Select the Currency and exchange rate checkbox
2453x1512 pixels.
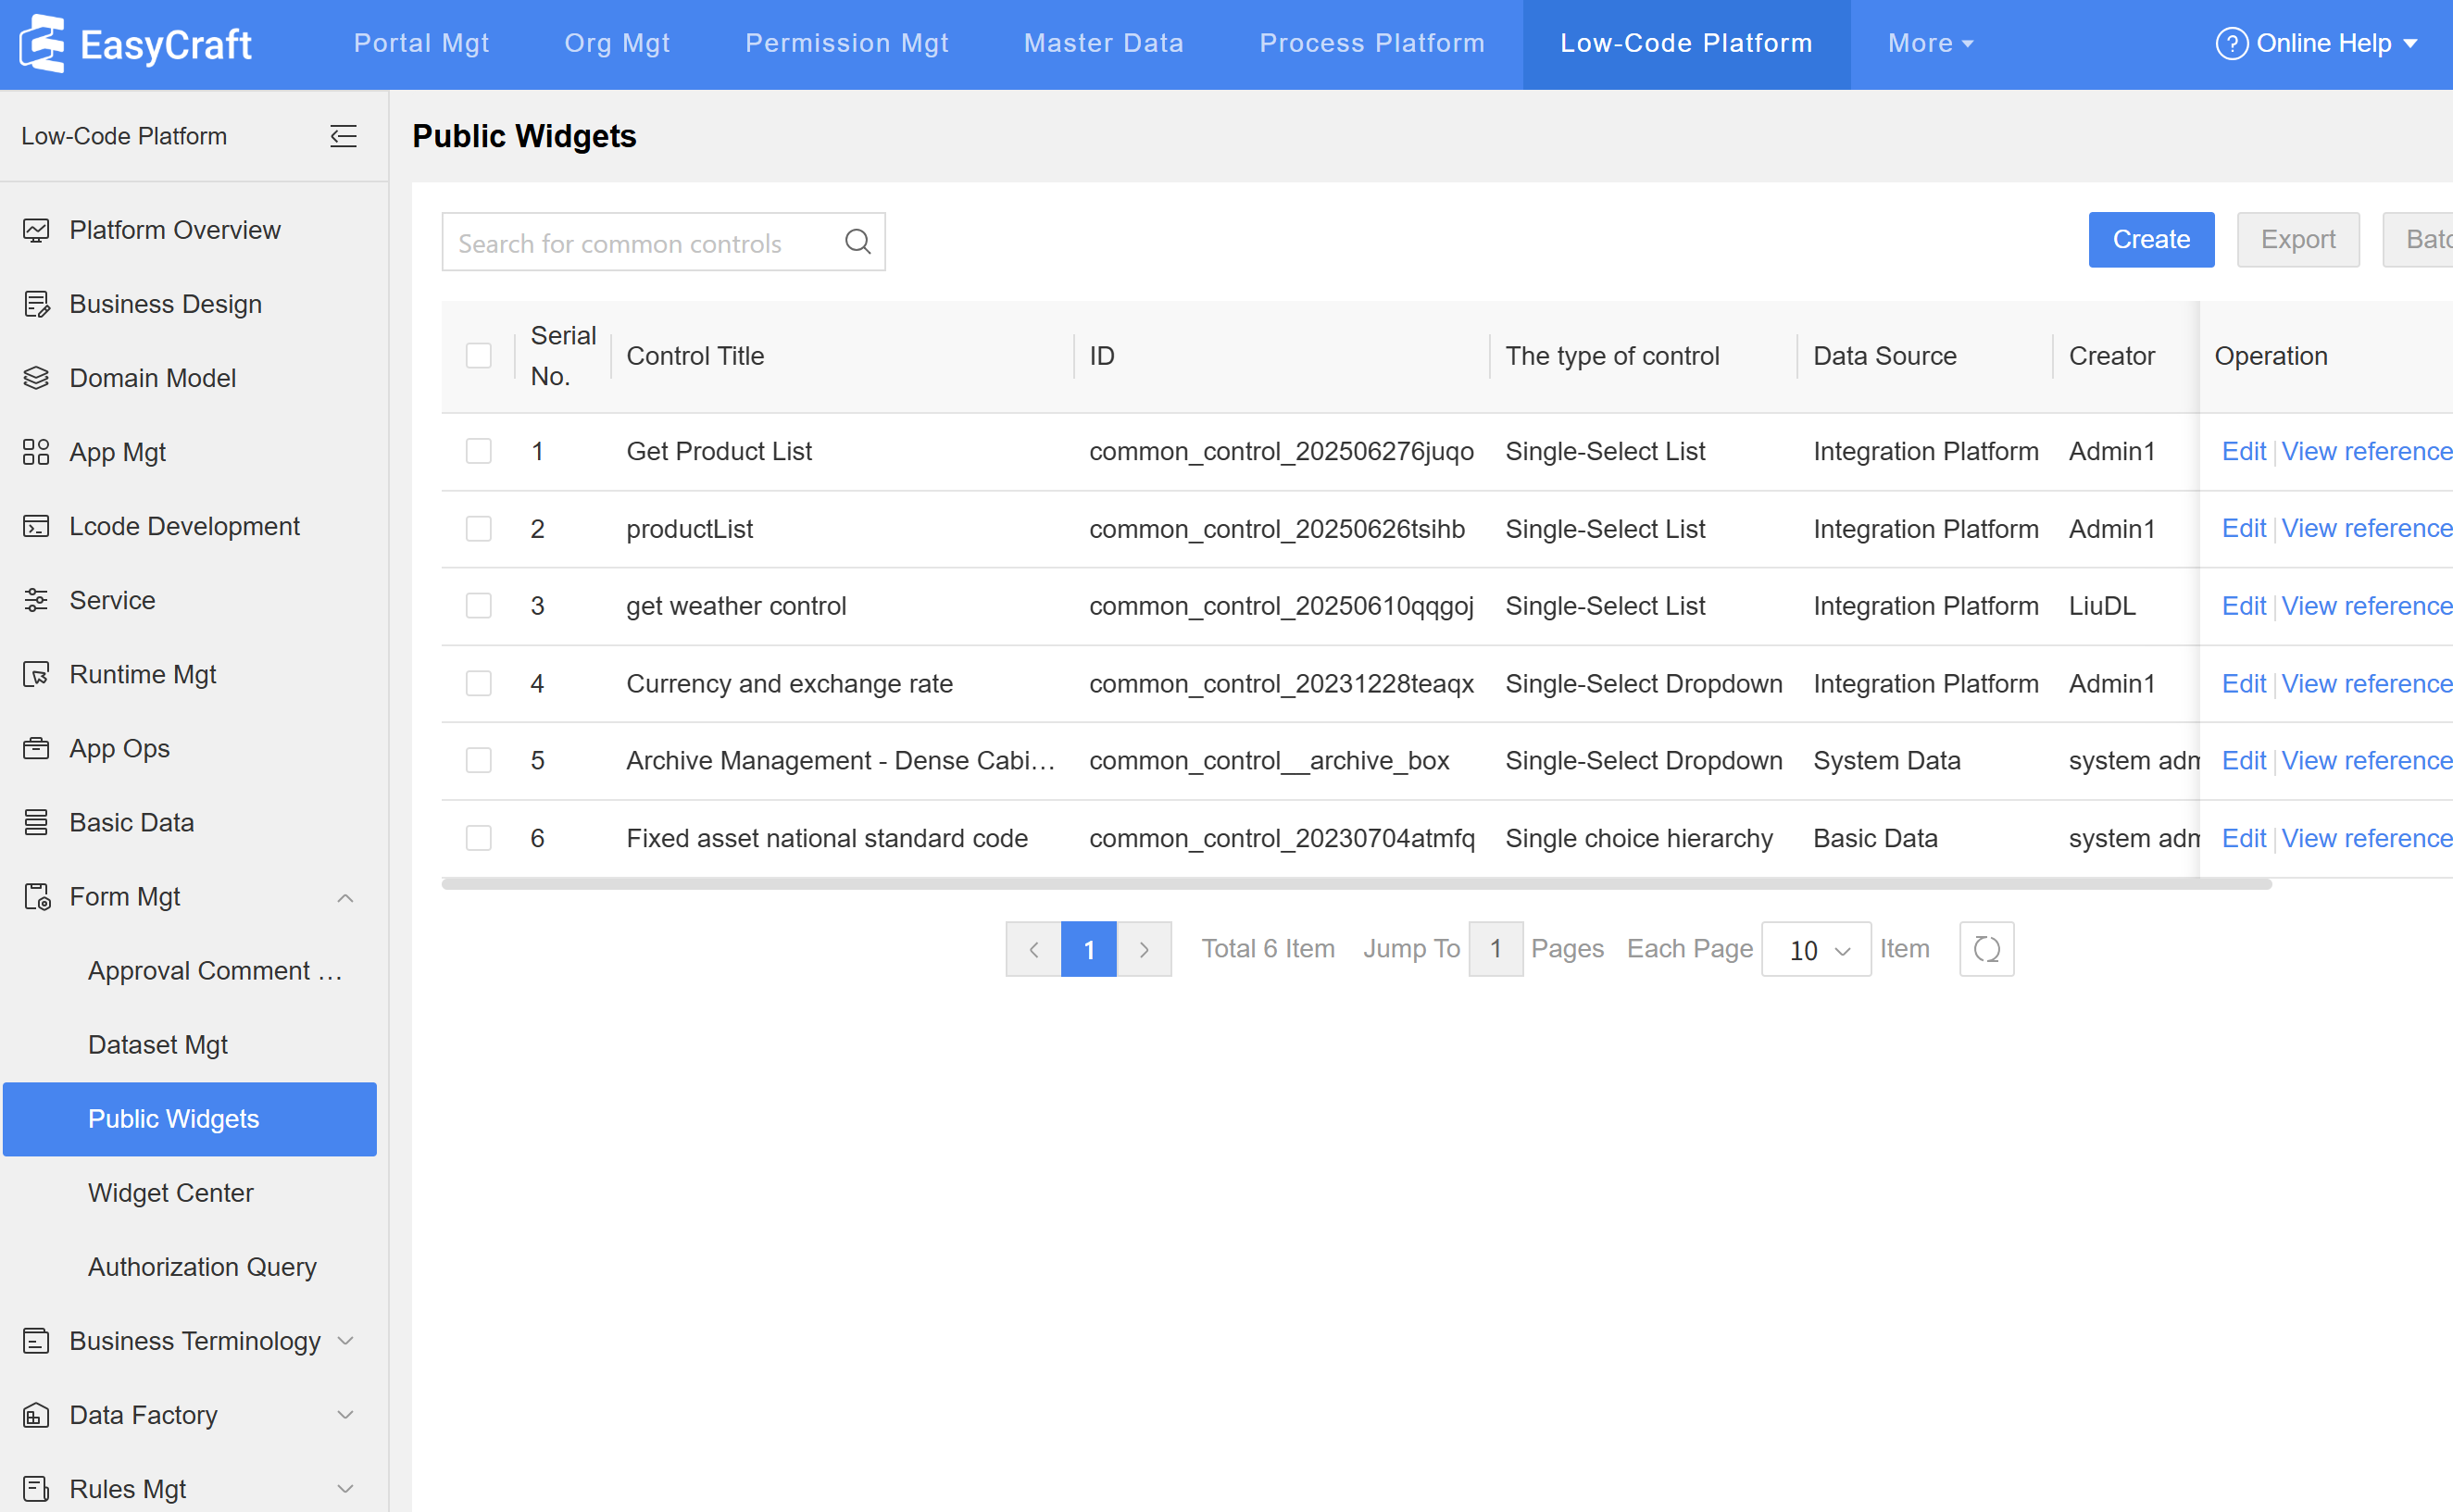point(479,684)
